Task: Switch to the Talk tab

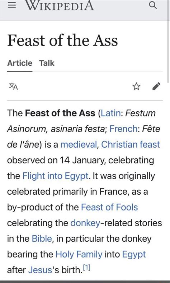Action: click(47, 63)
